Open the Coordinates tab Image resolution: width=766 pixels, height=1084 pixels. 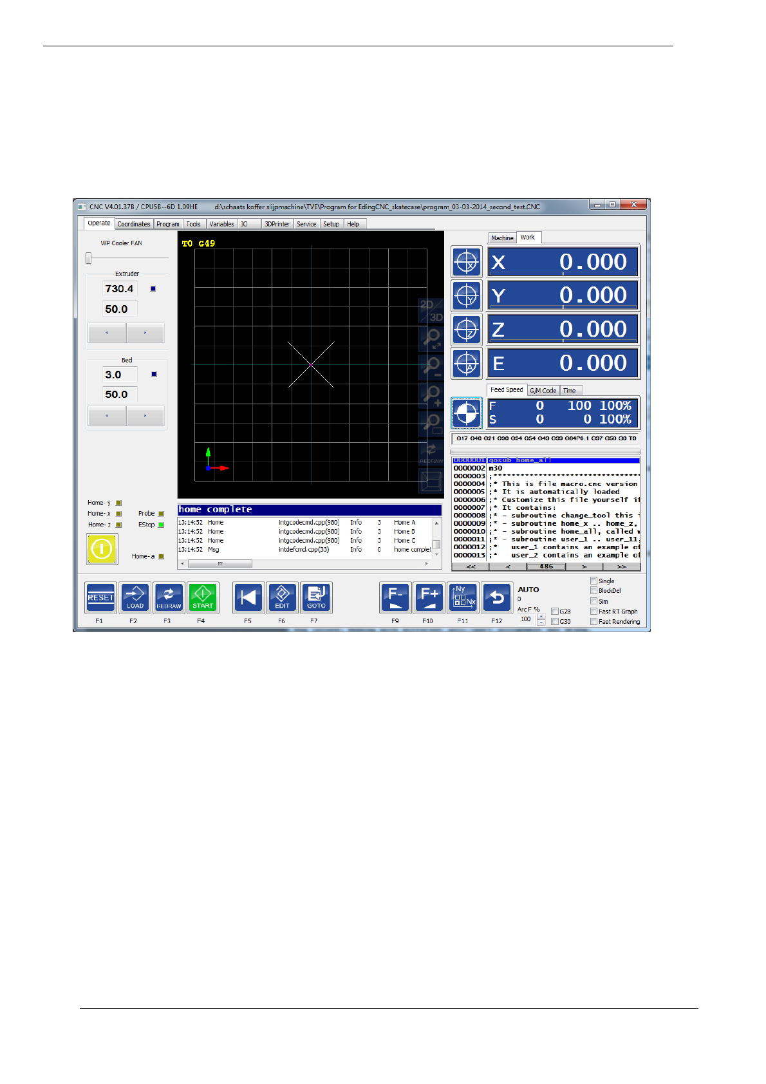(x=134, y=224)
